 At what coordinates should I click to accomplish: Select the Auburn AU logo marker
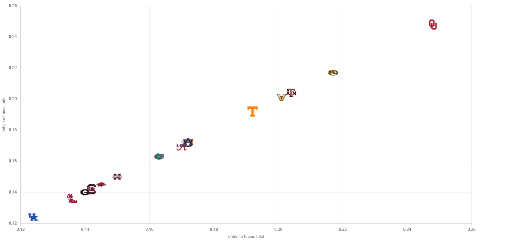(189, 142)
